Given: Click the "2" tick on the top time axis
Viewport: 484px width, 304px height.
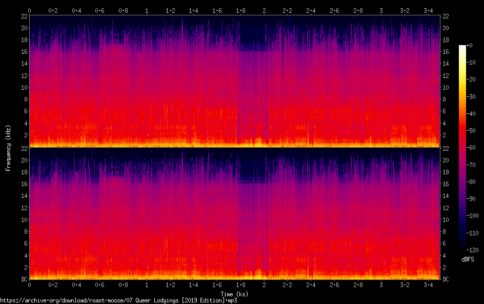Looking at the screenshot, I should click(x=264, y=10).
